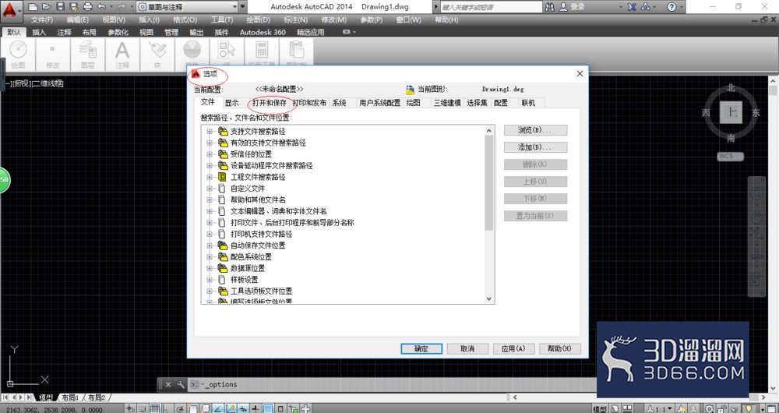This screenshot has height=413, width=779.
Task: Open the 草图与注释 workspace dropdown
Action: coord(187,7)
